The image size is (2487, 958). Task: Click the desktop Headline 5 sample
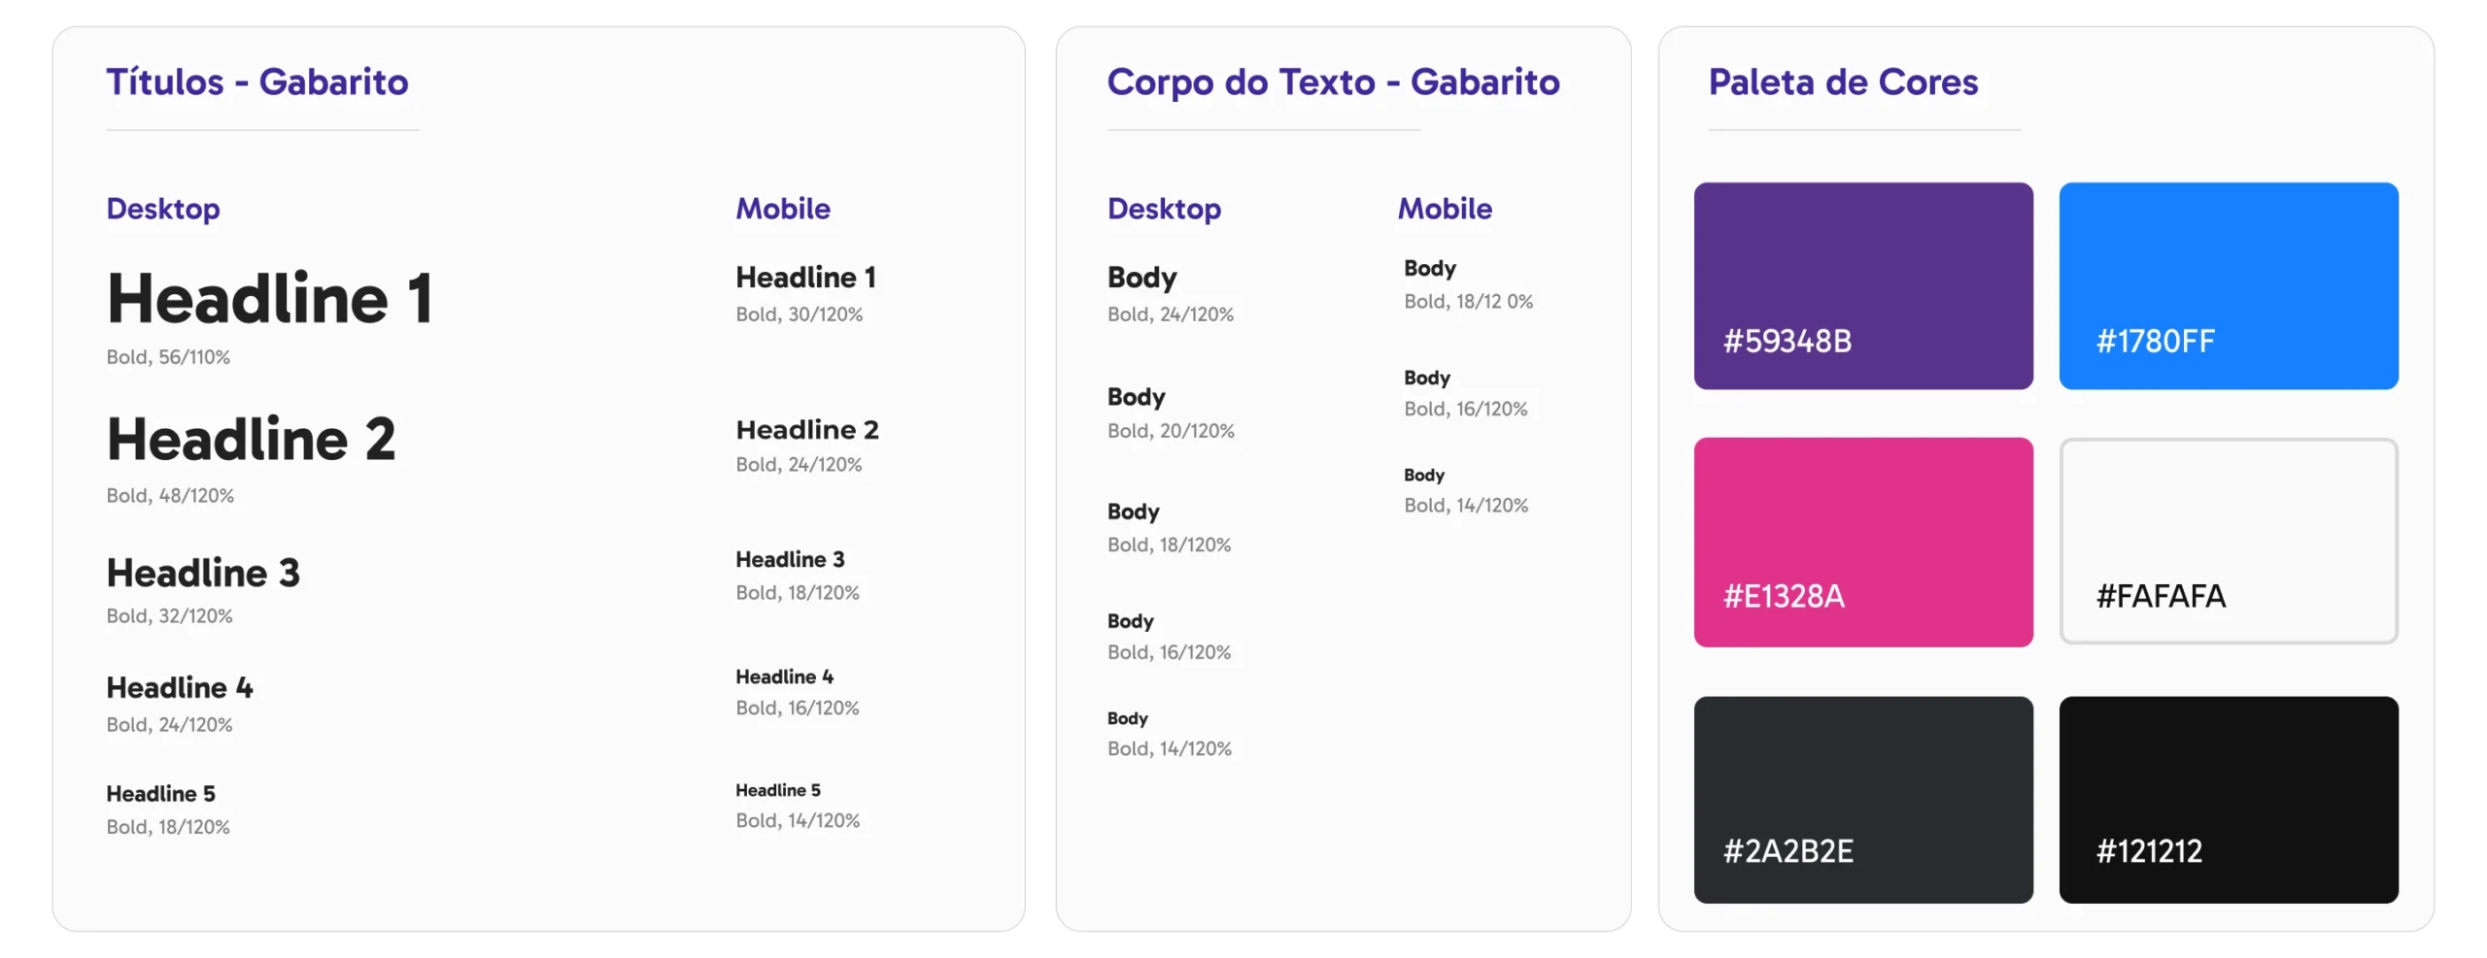160,794
